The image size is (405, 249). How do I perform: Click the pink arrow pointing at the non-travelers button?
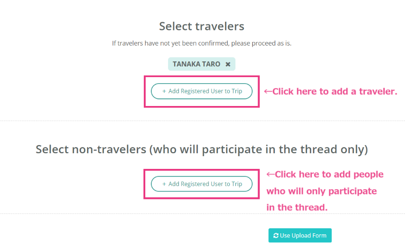(270, 174)
